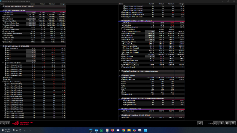Viewport: 237px width, 133px height.
Task: Expand the Core Usage row
Action: pos(3,27)
